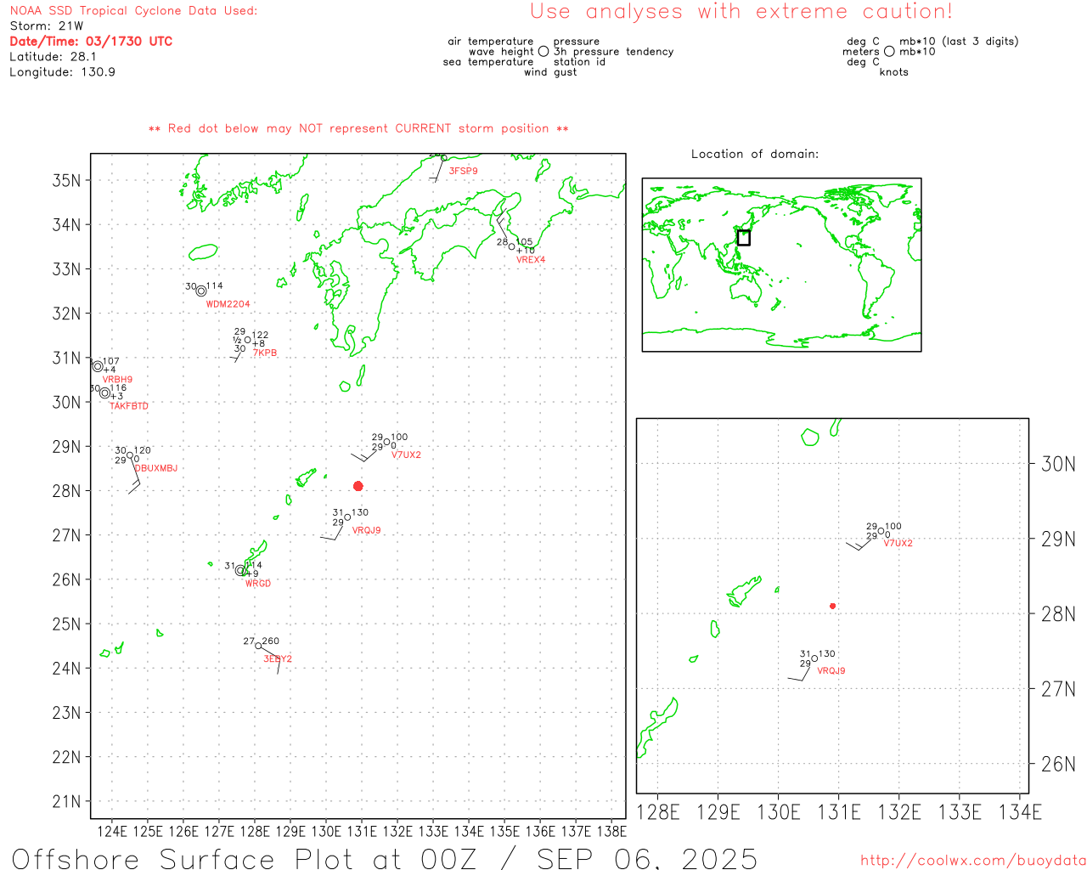
Task: Click the TAKFBTD station circle marker
Action: [104, 393]
